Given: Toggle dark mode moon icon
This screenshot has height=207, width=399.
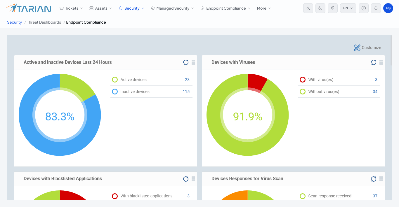Looking at the screenshot, I should click(320, 8).
